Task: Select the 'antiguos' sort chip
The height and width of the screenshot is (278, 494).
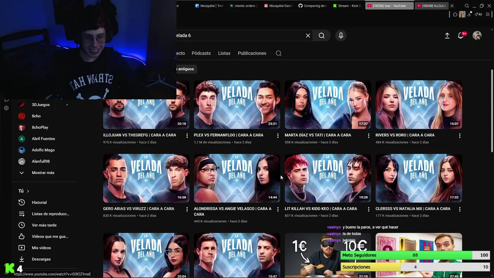Action: (x=186, y=69)
